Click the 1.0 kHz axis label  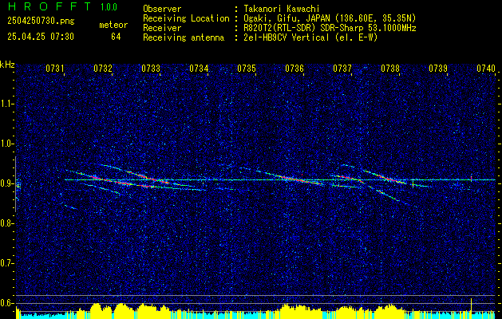coord(7,144)
